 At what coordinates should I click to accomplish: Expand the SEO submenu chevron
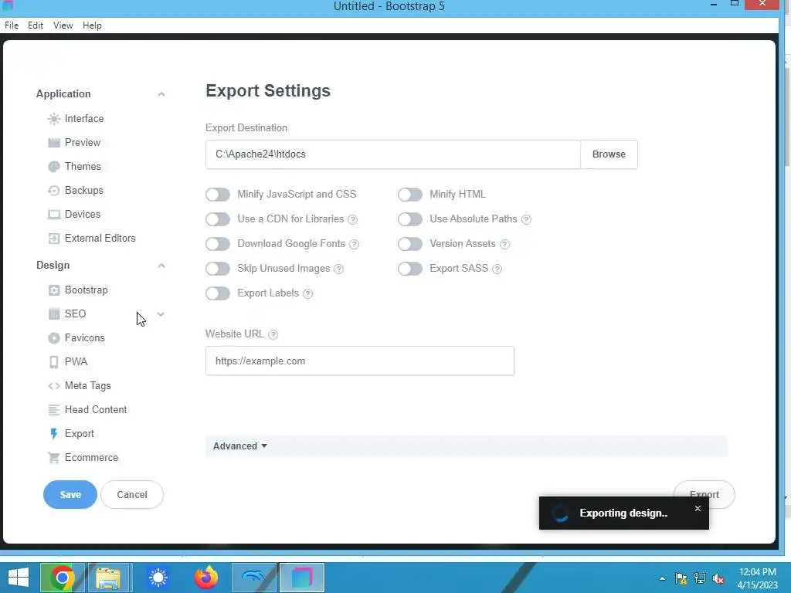[161, 314]
